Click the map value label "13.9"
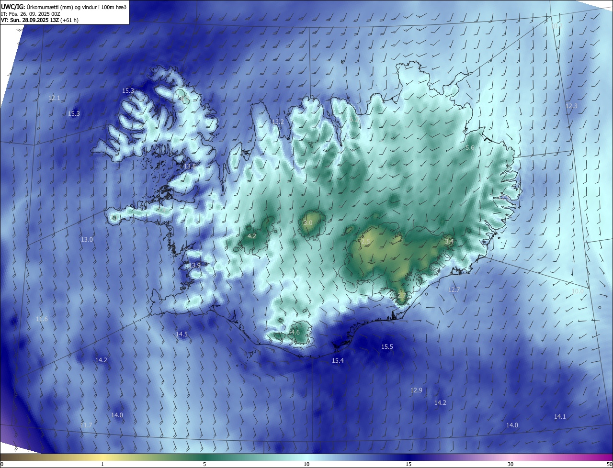Image resolution: width=613 pixels, height=468 pixels. point(195,265)
